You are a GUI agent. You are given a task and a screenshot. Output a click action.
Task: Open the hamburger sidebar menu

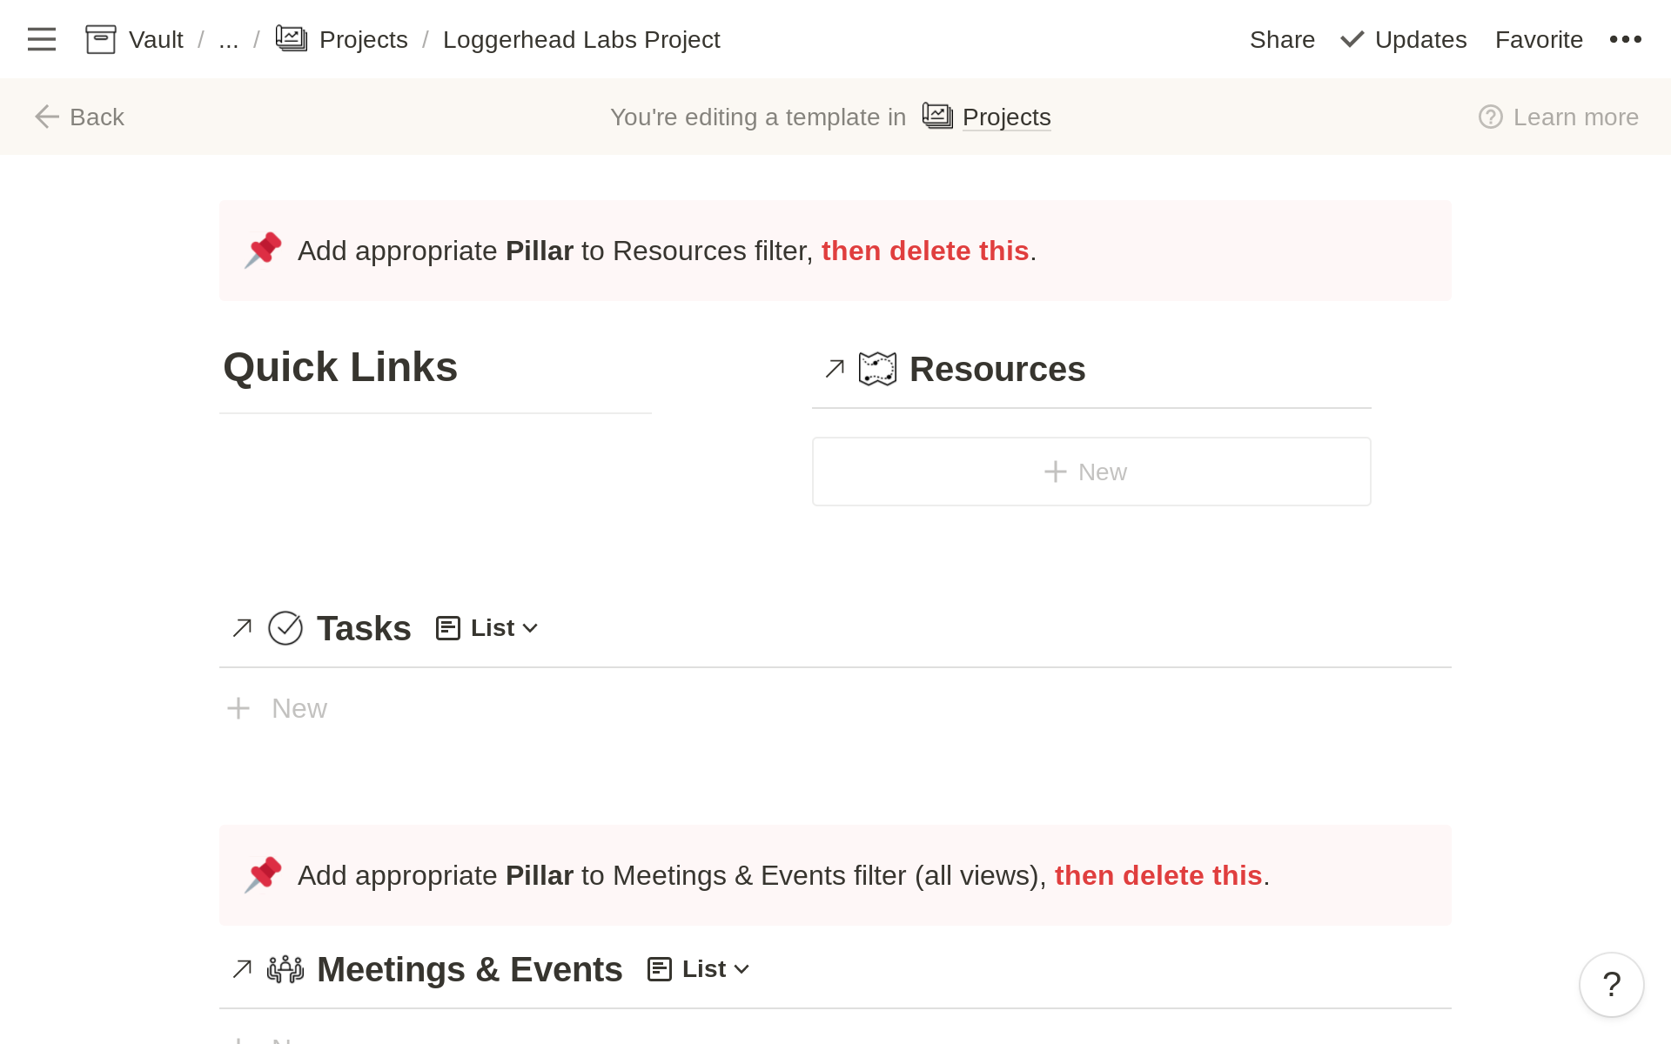pos(41,39)
